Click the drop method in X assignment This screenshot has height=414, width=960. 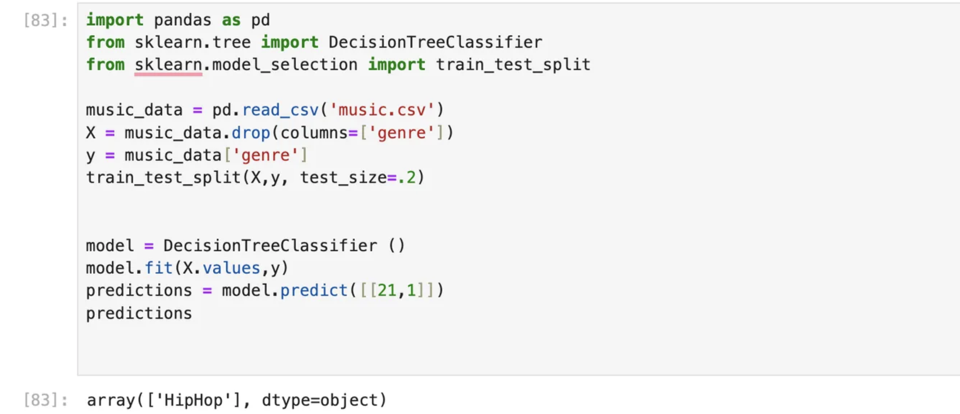pos(251,133)
